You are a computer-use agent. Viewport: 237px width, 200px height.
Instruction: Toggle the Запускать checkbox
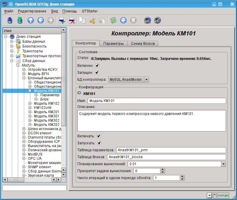point(99,143)
